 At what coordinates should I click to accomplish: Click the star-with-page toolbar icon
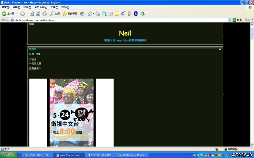click(130, 14)
